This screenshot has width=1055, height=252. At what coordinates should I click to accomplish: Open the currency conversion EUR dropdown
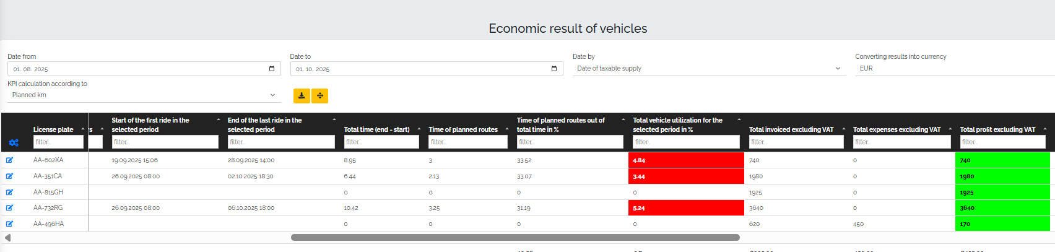pos(953,69)
